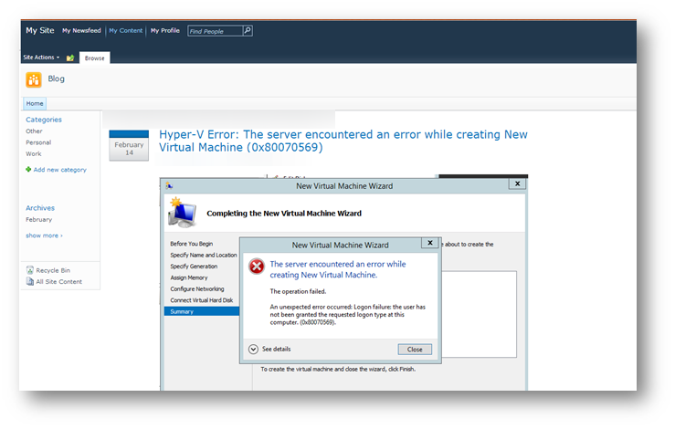Click inside the Find People search field
Image resolution: width=675 pixels, height=429 pixels.
214,30
